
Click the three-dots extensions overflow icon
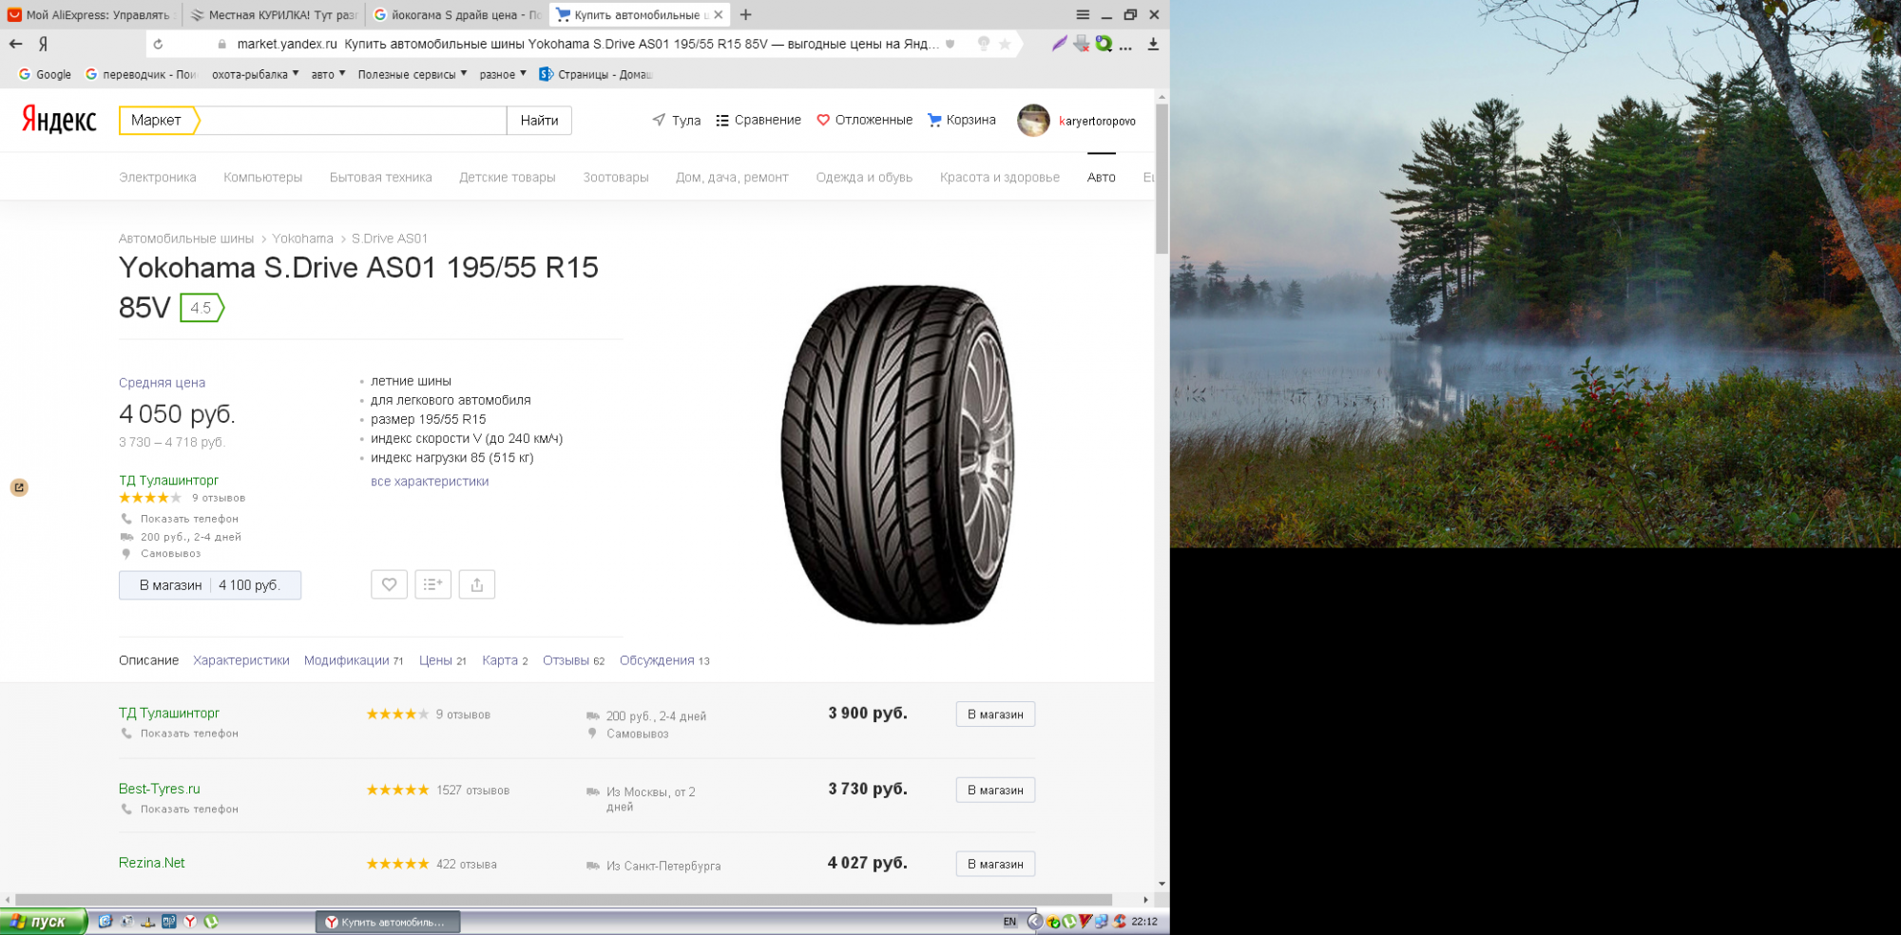[1126, 45]
